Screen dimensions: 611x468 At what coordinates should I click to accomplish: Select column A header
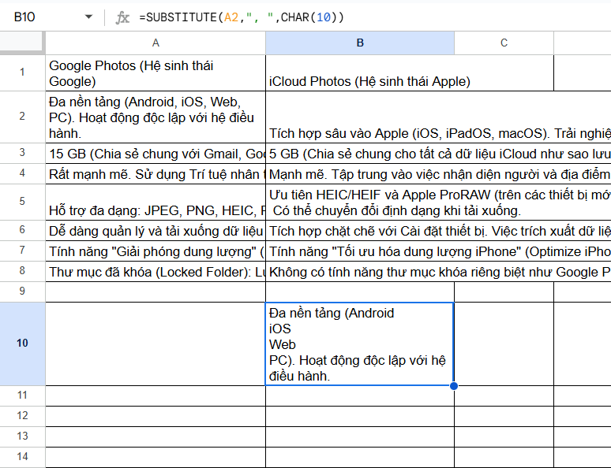[x=156, y=43]
